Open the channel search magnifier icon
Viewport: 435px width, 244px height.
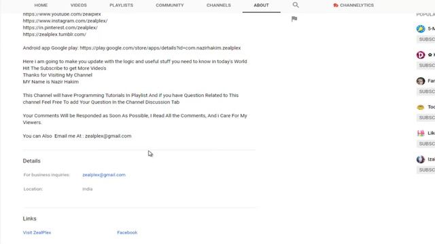(296, 5)
